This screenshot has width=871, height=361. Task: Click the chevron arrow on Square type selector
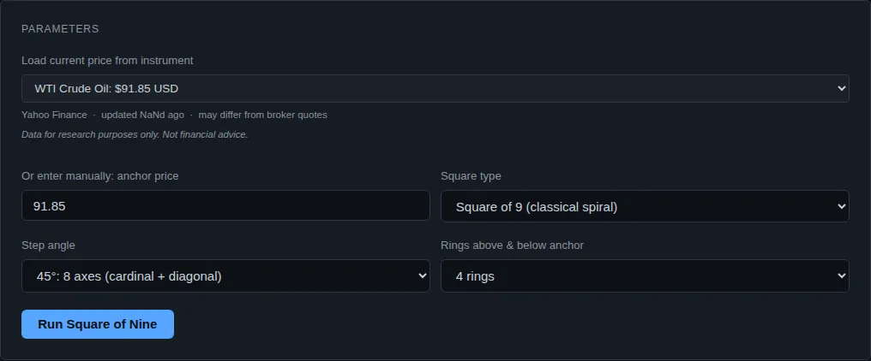pos(841,207)
